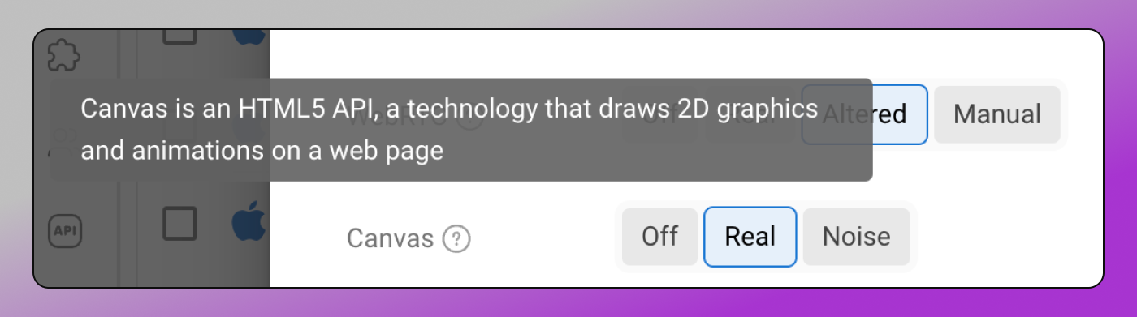Image resolution: width=1137 pixels, height=317 pixels.
Task: Click the API sidebar icon
Action: point(65,231)
